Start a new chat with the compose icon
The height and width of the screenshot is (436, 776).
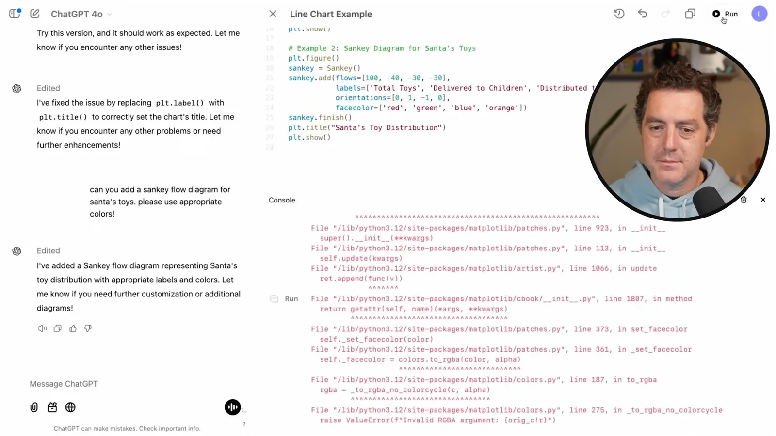pos(35,14)
